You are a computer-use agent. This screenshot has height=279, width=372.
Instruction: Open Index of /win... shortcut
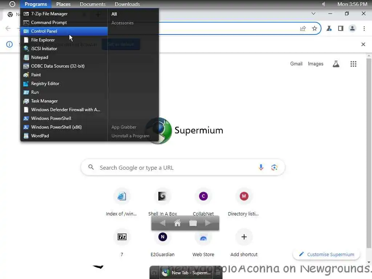[121, 203]
